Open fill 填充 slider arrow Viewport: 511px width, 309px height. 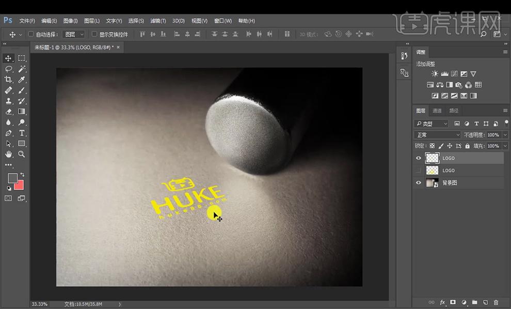coord(505,146)
